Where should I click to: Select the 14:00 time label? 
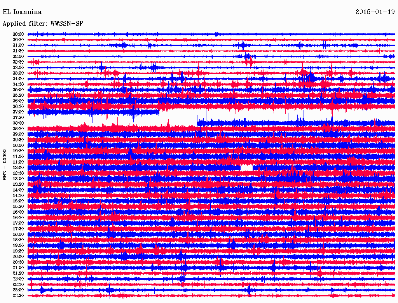18,190
